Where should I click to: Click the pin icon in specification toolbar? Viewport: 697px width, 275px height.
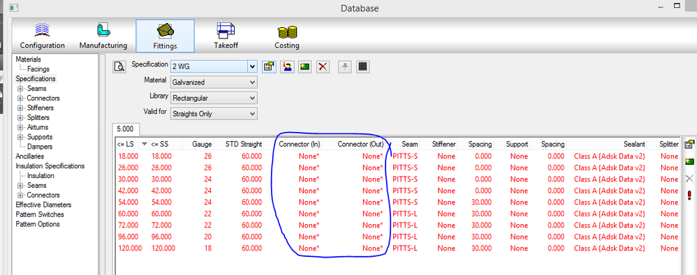coord(345,66)
